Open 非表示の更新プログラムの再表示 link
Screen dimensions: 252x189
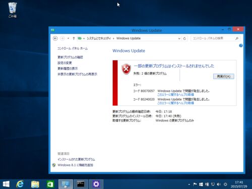pyautogui.click(x=78, y=74)
